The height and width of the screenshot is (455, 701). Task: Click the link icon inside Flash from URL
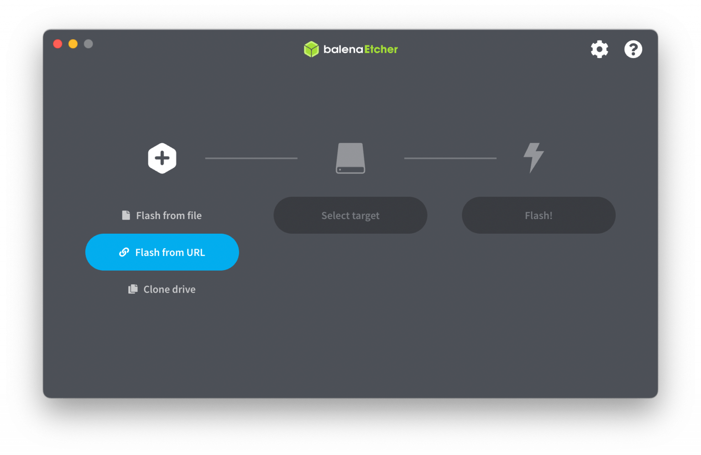click(124, 252)
